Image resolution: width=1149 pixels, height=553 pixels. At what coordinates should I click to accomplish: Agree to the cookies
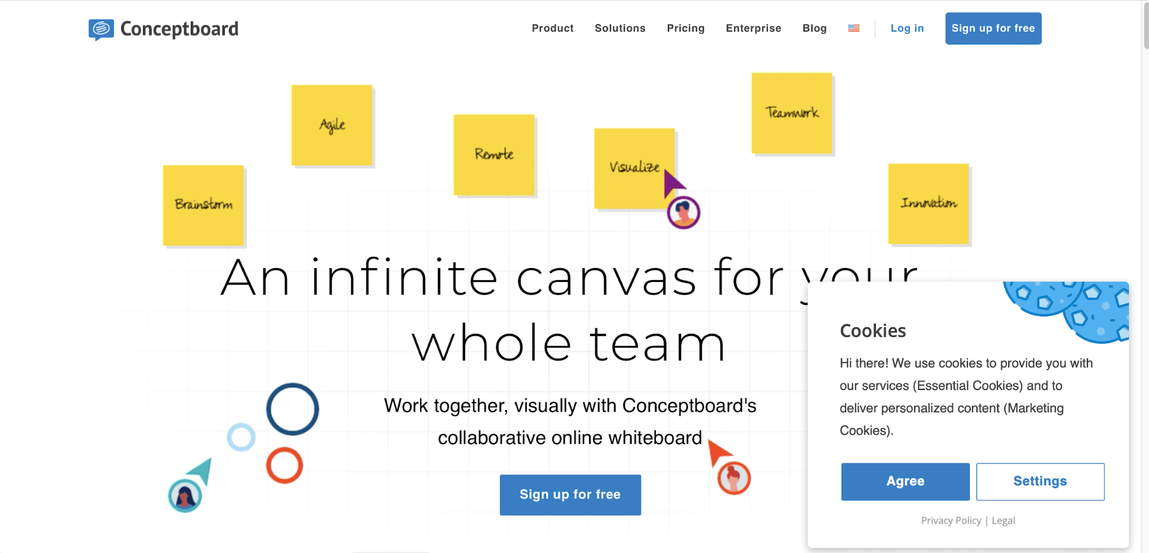[905, 481]
